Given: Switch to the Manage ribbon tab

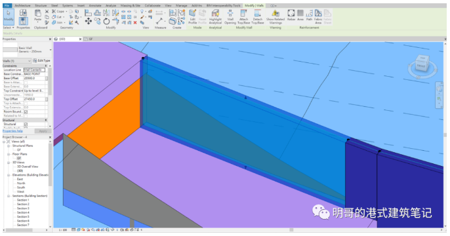Looking at the screenshot, I should pos(181,5).
